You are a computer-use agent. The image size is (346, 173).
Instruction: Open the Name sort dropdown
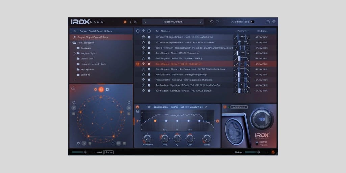[x=166, y=31]
